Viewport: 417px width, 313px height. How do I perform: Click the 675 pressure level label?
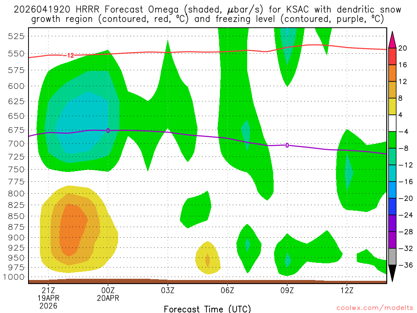16,130
